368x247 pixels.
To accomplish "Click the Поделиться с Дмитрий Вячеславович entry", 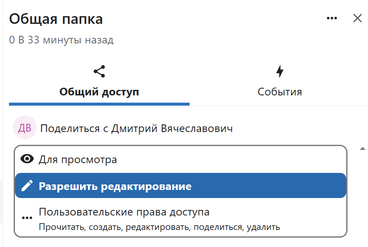I will (137, 128).
